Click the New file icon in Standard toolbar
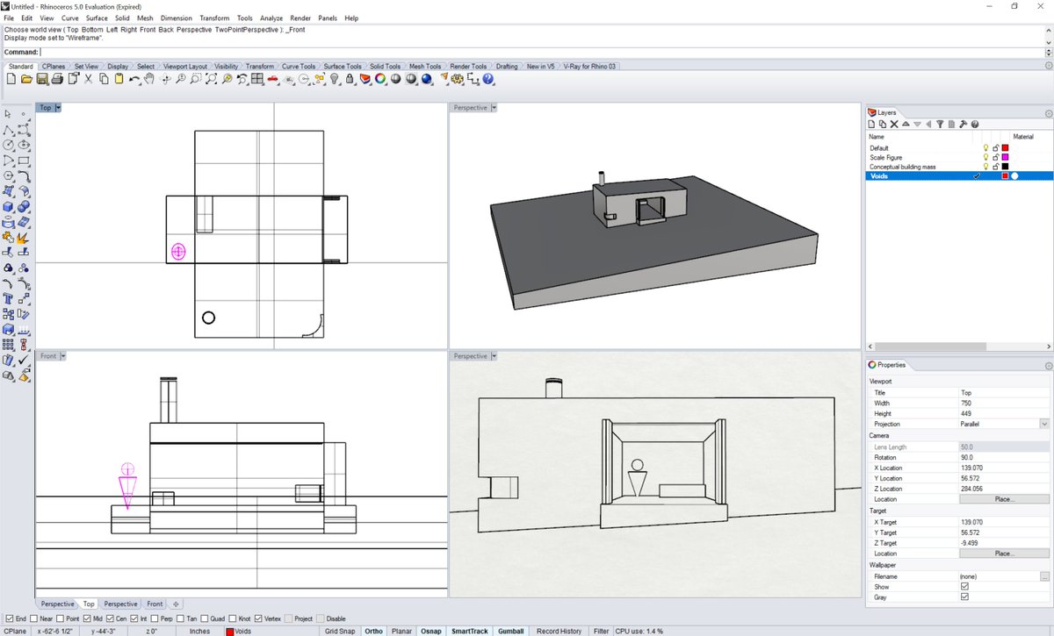The height and width of the screenshot is (636, 1054). [11, 79]
